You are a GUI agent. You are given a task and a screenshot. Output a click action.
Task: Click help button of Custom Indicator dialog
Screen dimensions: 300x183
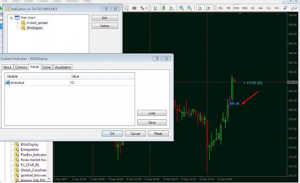[157, 58]
